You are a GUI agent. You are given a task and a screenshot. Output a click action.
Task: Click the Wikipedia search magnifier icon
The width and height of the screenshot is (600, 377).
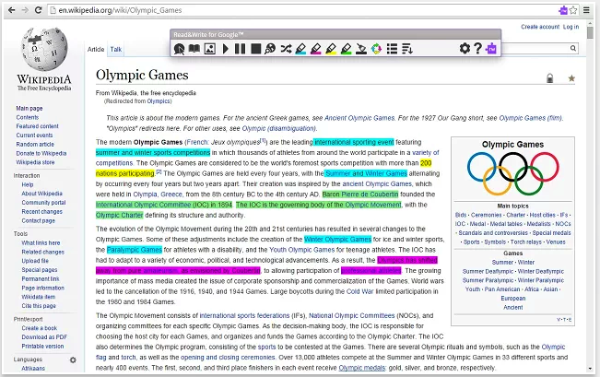tap(573, 48)
